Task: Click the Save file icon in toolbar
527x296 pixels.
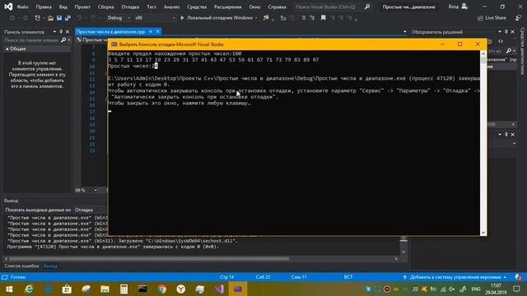Action: click(59, 18)
